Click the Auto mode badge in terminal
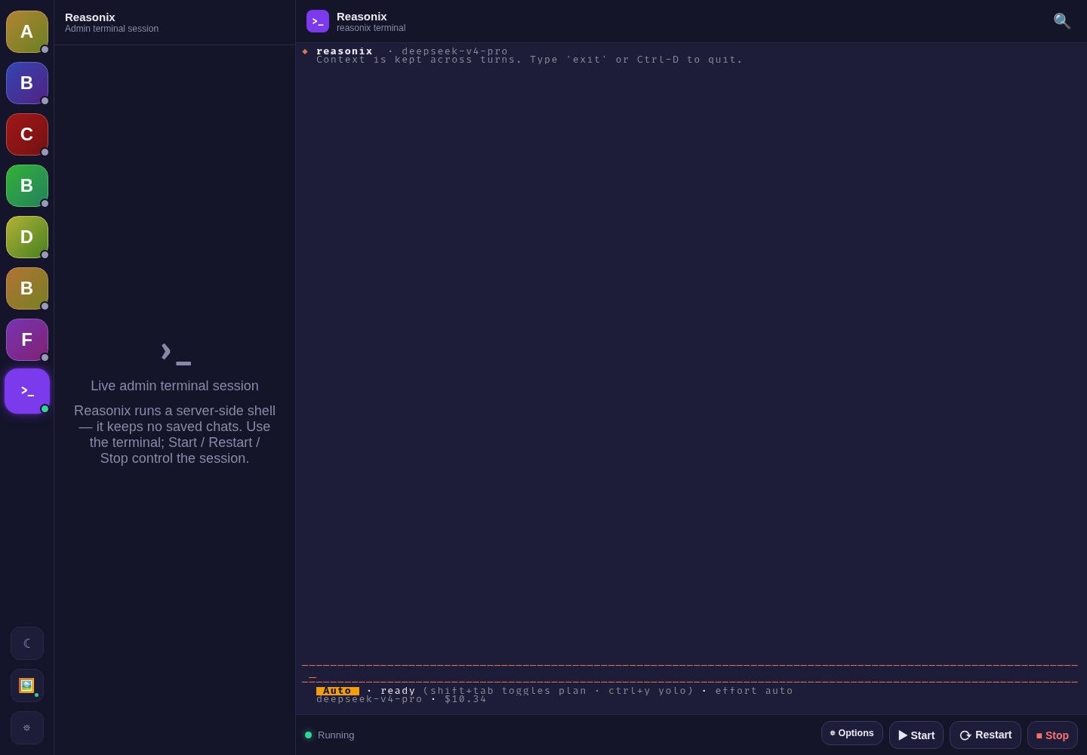Screen dimensions: 1087x755 click(x=337, y=691)
